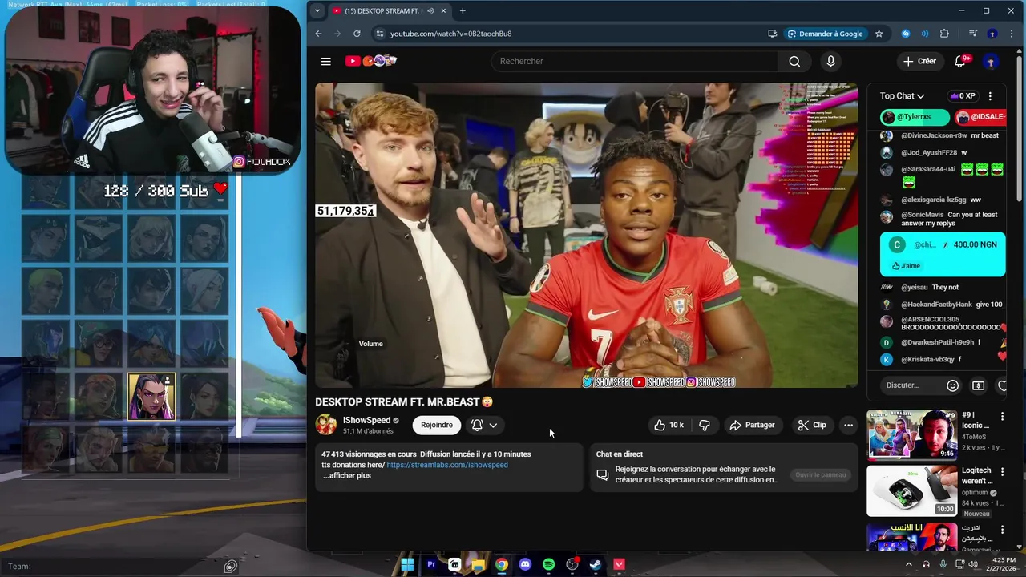
Task: Like the video with thumbs up
Action: pos(669,425)
